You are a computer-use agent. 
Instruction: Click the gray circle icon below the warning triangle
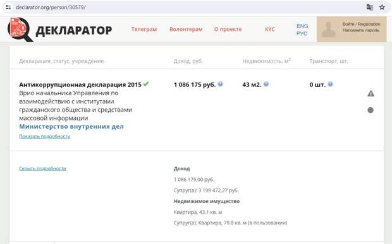point(371,110)
